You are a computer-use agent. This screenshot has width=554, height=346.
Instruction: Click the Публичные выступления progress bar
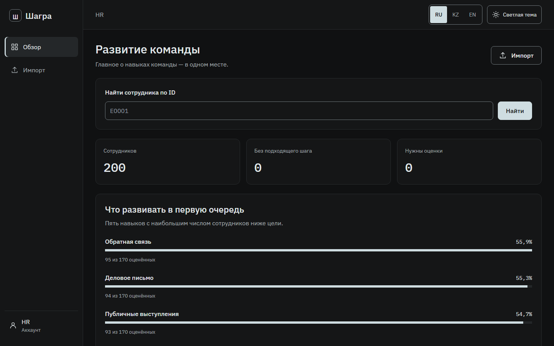[319, 323]
